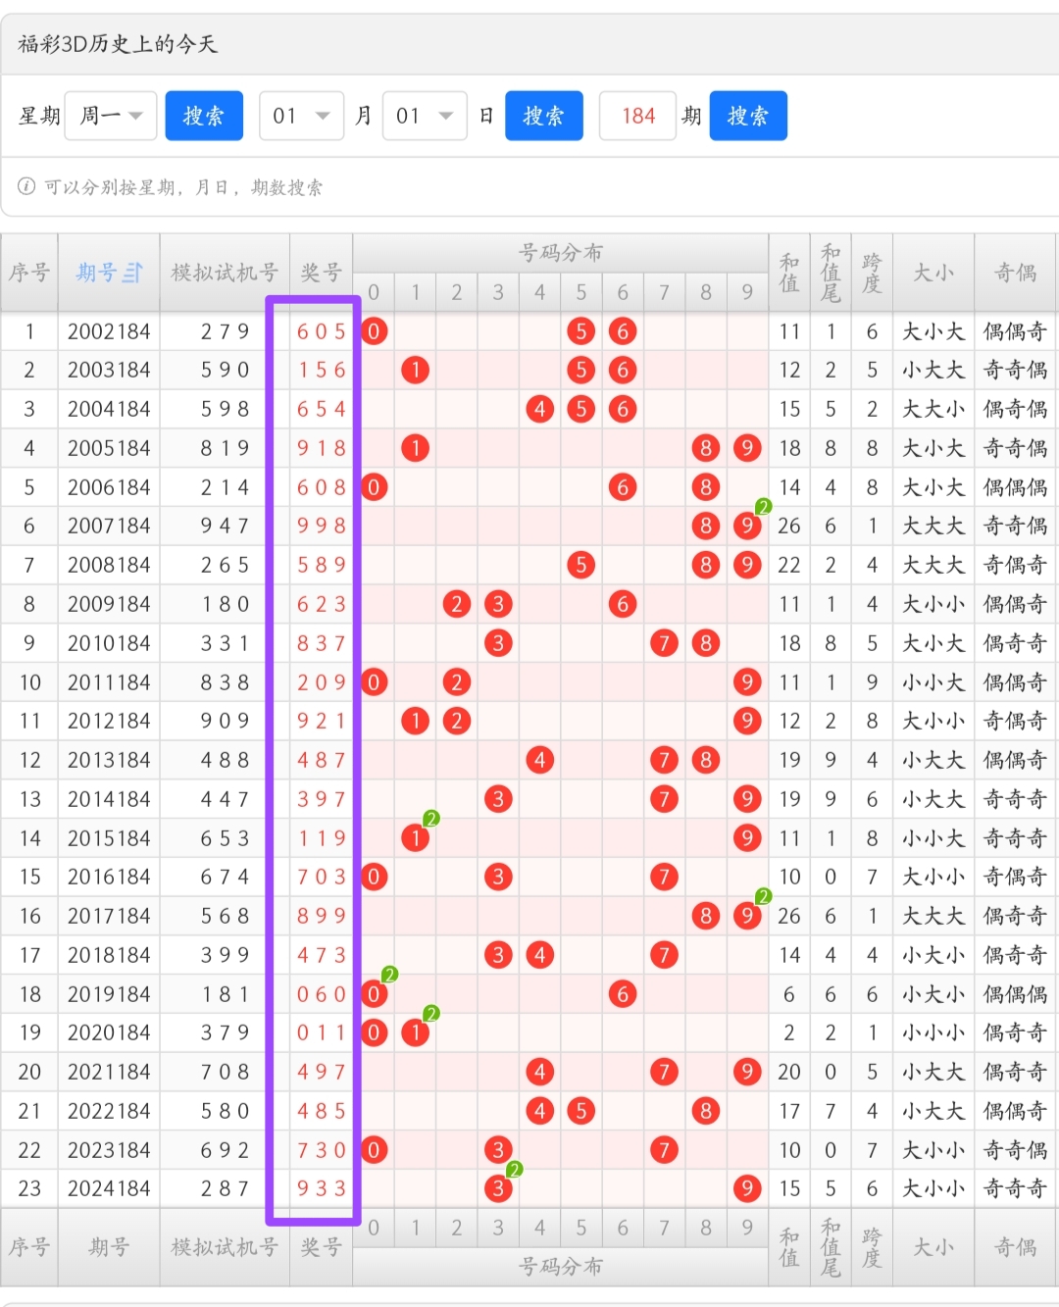Click bottom footer 号码分布 header

[560, 1267]
